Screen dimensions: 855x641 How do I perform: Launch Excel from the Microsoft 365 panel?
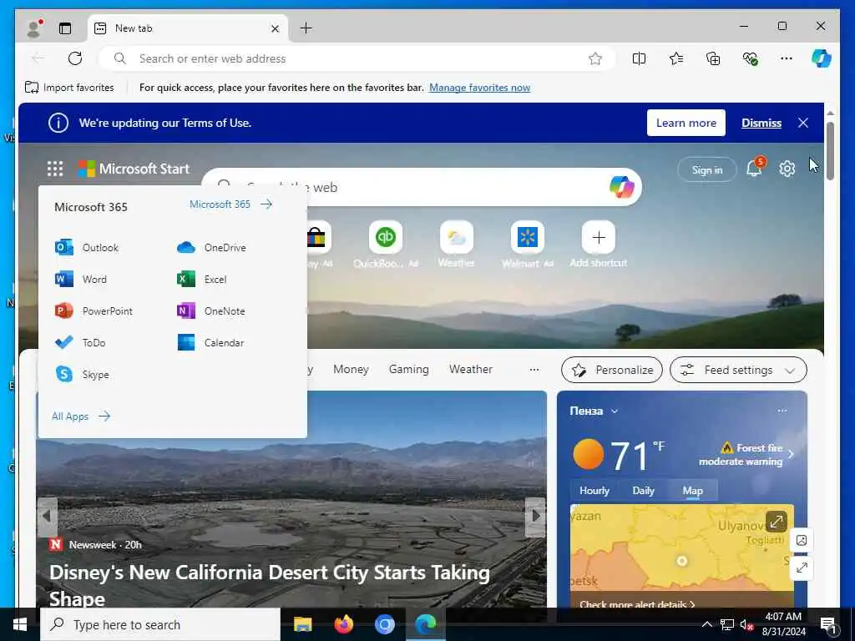(x=202, y=279)
